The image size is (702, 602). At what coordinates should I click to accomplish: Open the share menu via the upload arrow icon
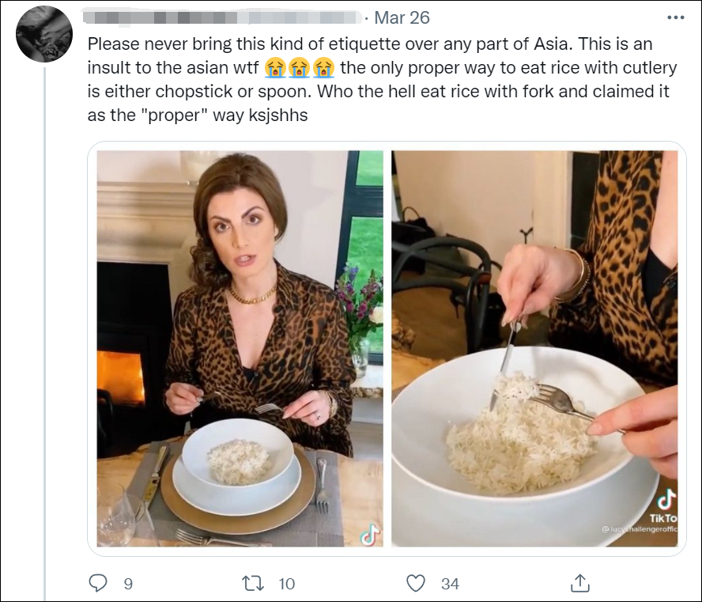579,583
